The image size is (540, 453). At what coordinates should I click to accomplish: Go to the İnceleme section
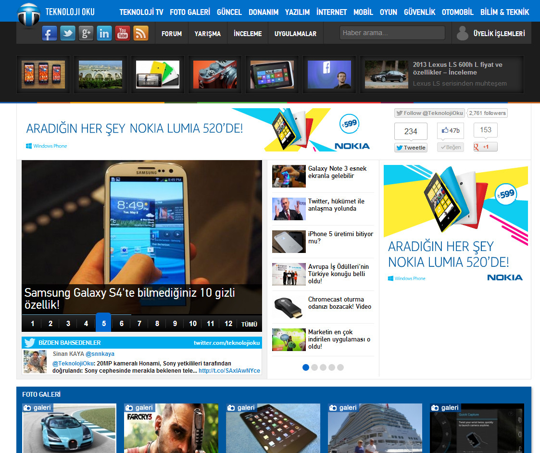coord(248,33)
